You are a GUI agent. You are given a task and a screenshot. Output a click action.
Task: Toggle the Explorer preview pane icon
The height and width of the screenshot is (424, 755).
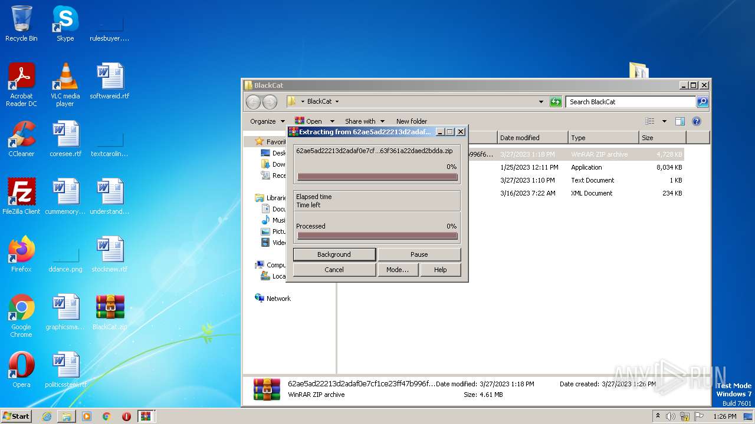(x=680, y=121)
